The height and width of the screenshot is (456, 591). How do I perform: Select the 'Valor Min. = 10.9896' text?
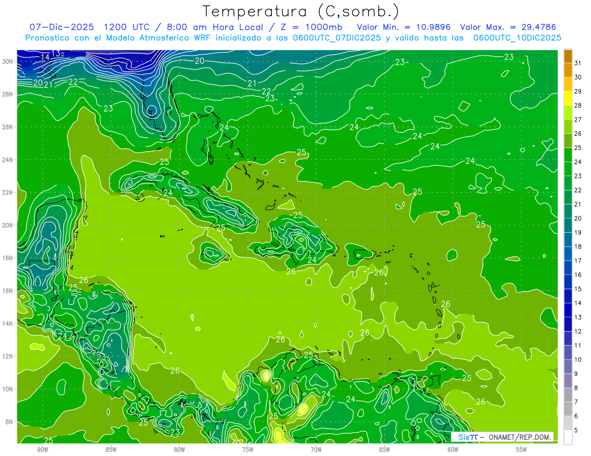click(404, 27)
